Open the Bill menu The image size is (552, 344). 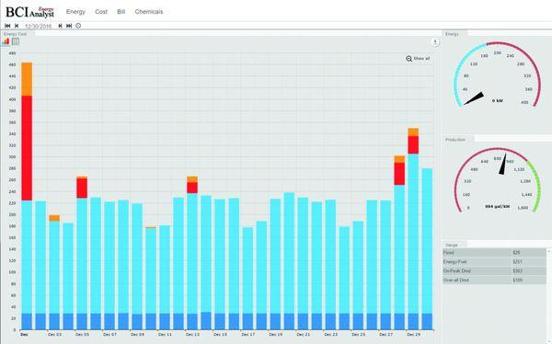(121, 12)
